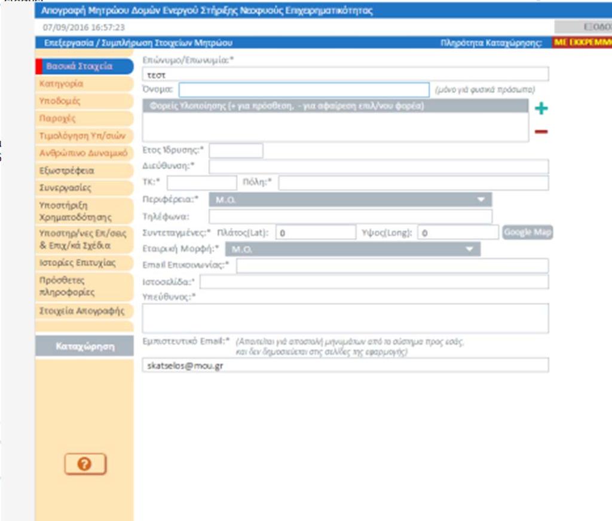Click the Ιστοσελίδα input field
612x521 pixels.
click(x=374, y=282)
